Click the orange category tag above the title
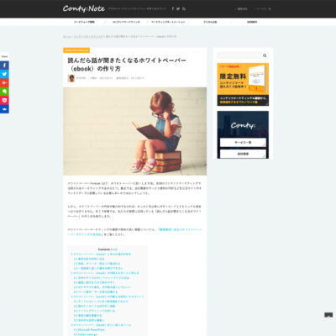 tap(76, 50)
